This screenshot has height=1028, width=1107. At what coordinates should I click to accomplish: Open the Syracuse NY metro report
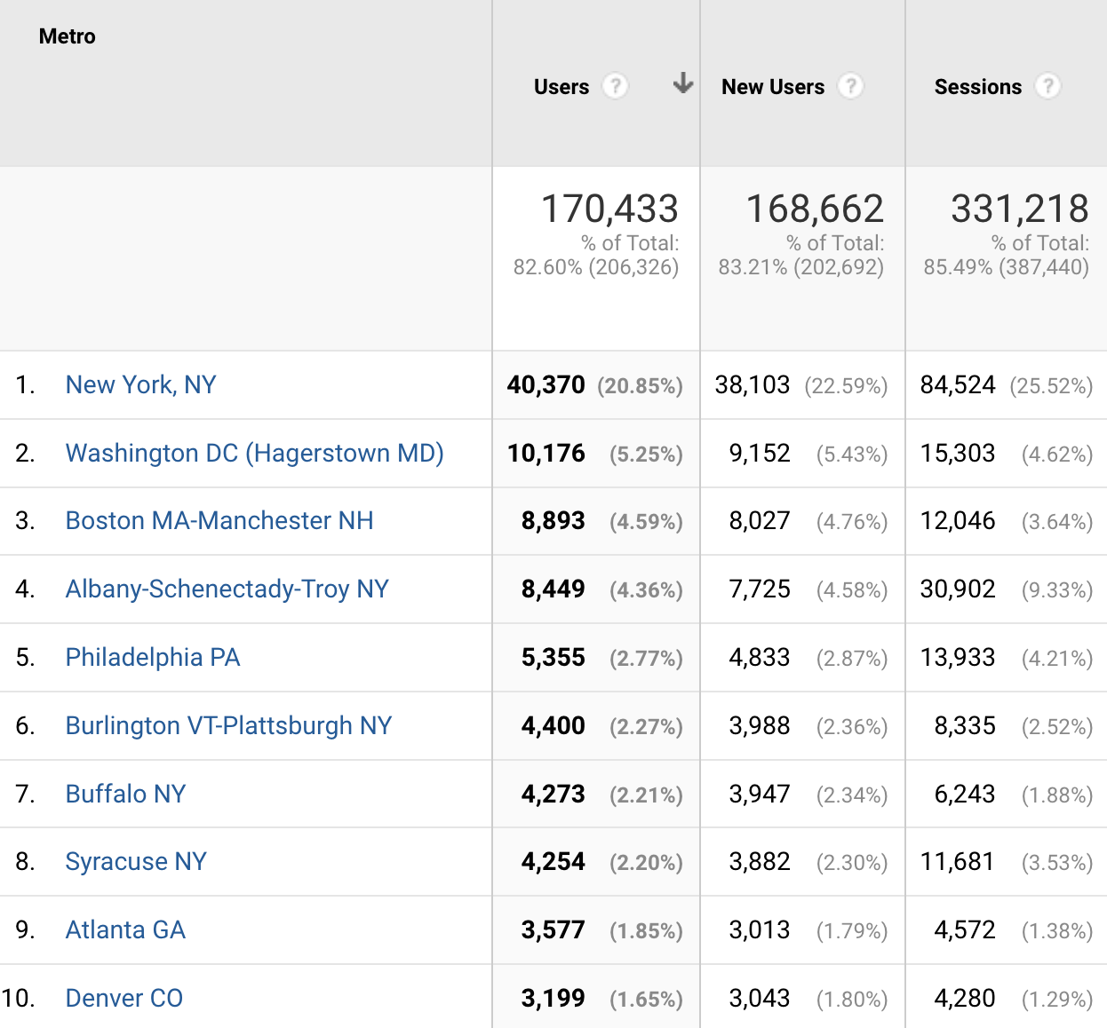(135, 861)
